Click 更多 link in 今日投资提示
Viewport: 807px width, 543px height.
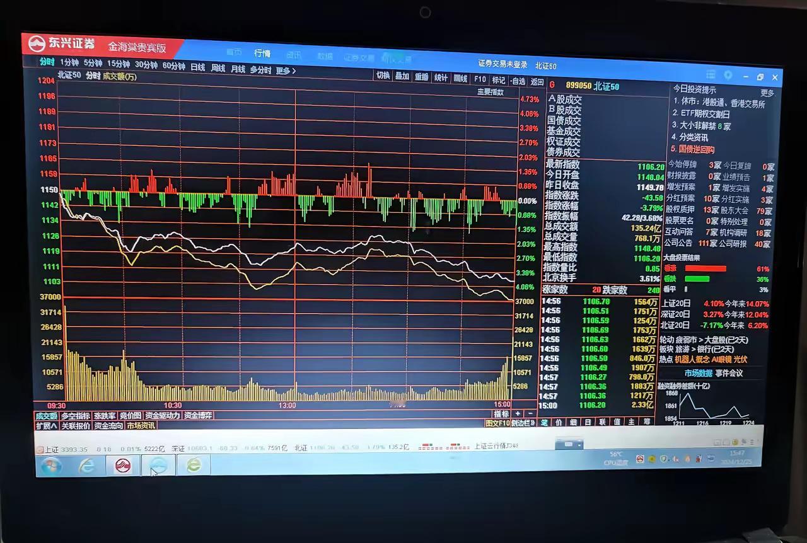point(767,93)
